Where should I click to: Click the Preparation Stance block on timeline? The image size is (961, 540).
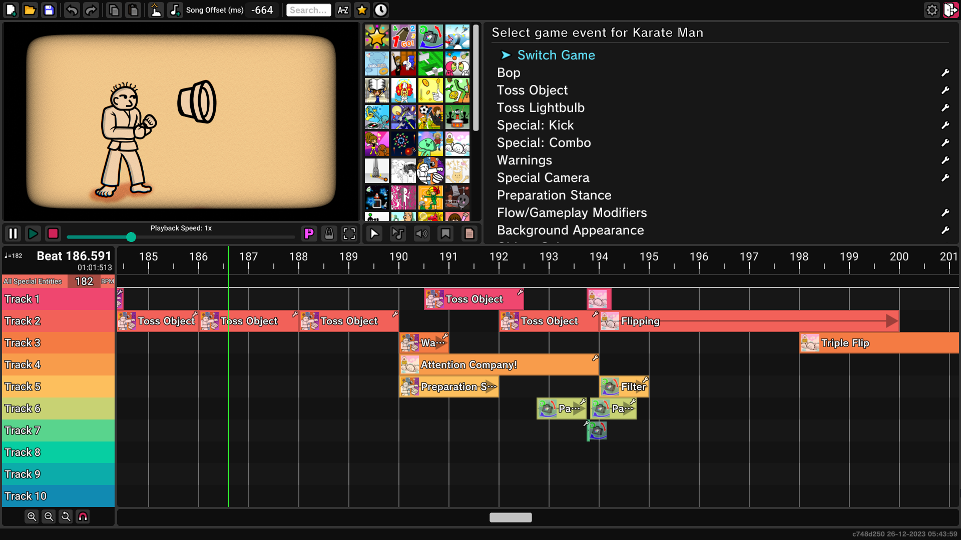[x=449, y=386]
